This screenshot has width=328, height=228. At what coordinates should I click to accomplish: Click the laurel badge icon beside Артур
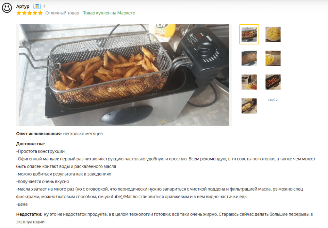click(x=37, y=6)
